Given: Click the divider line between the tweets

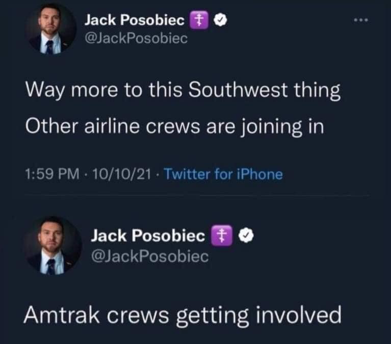Looking at the screenshot, I should 195,195.
